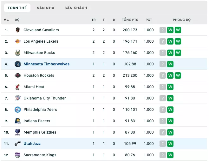This screenshot has height=162, width=209.
Task: Click the gray ? form icon for Milwaukee Bucks
Action: 163,53
